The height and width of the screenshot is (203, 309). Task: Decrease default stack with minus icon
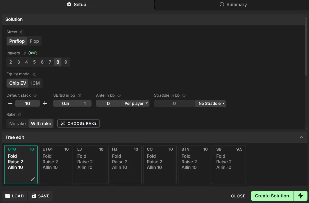pos(10,103)
